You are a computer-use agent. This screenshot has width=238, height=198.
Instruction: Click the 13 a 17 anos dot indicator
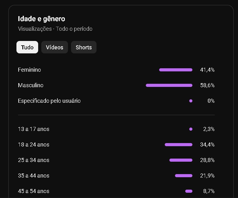coord(191,129)
